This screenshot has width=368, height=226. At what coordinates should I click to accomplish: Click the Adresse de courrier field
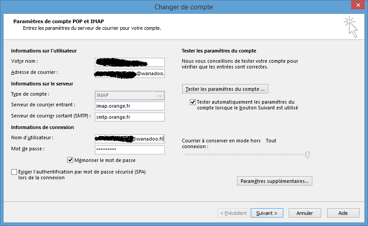click(130, 73)
